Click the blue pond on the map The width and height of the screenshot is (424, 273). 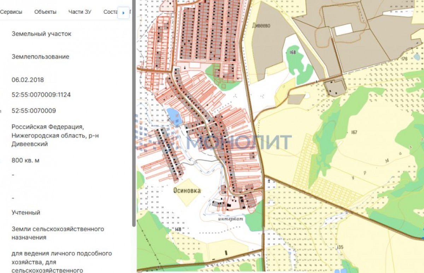pyautogui.click(x=174, y=116)
